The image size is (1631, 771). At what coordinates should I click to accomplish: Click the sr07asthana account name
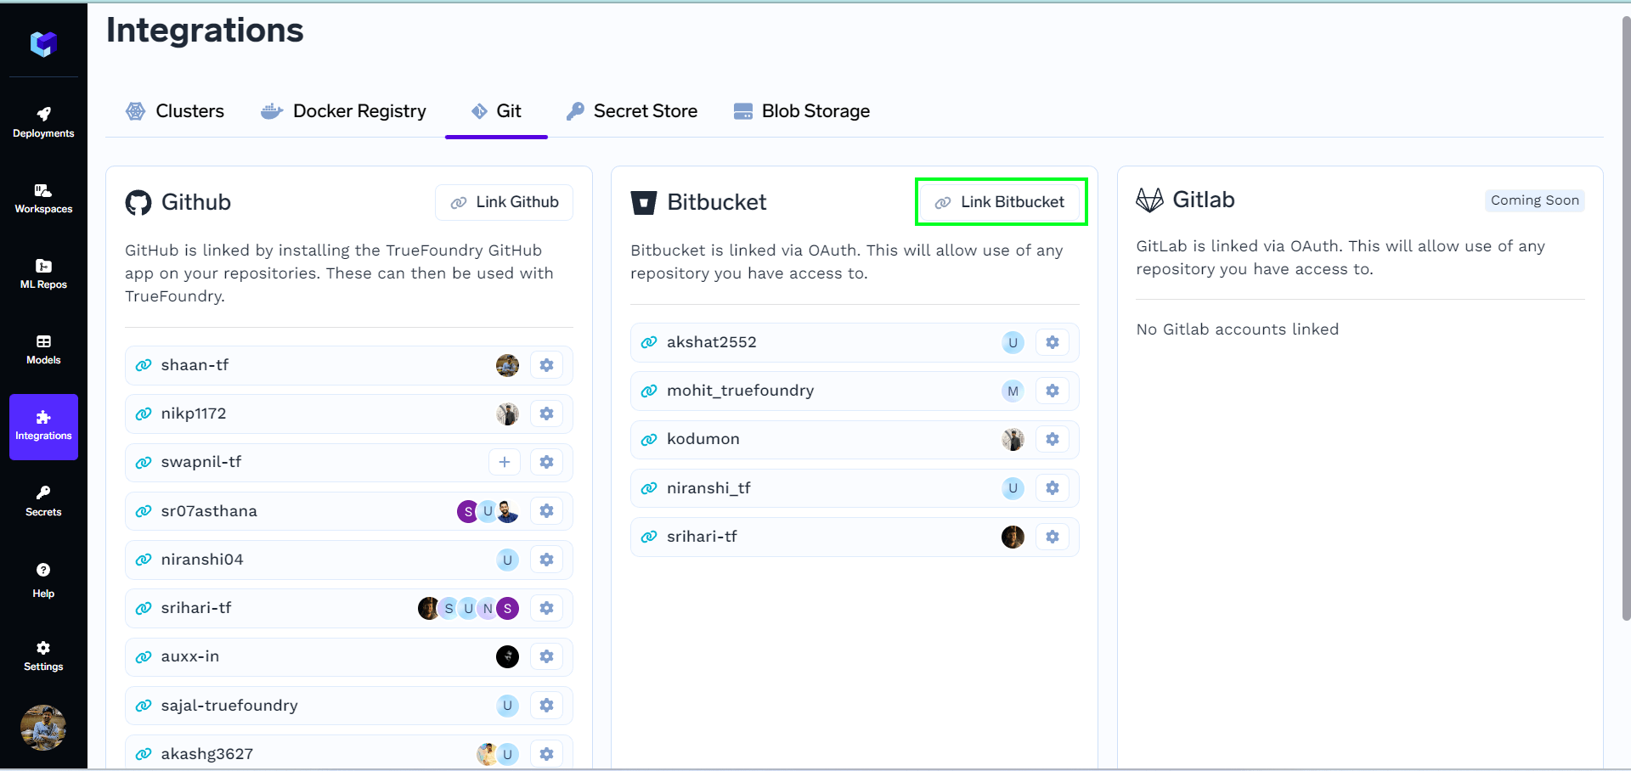209,511
